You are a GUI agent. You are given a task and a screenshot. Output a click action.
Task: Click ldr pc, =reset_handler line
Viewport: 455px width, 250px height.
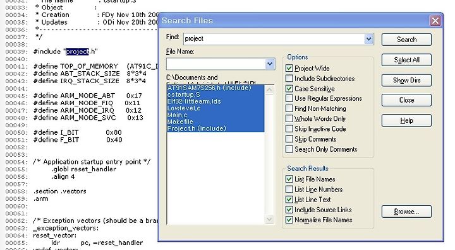[x=97, y=243]
